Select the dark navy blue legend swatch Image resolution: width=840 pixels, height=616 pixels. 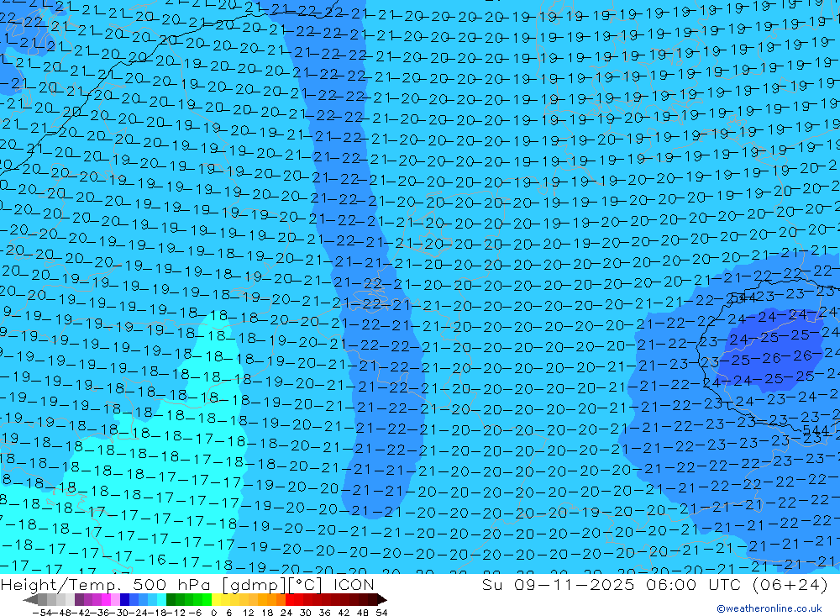pos(124,599)
